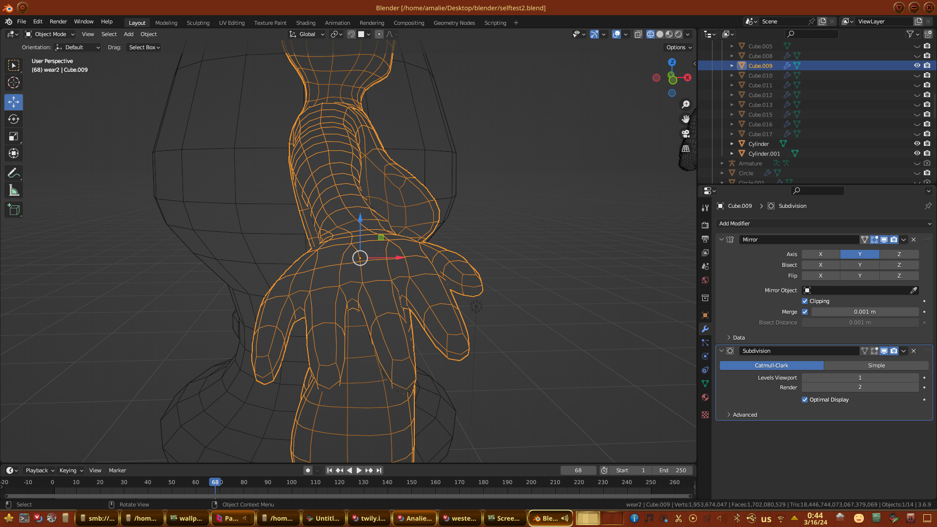Select the Measure tool
Image resolution: width=937 pixels, height=527 pixels.
point(14,191)
